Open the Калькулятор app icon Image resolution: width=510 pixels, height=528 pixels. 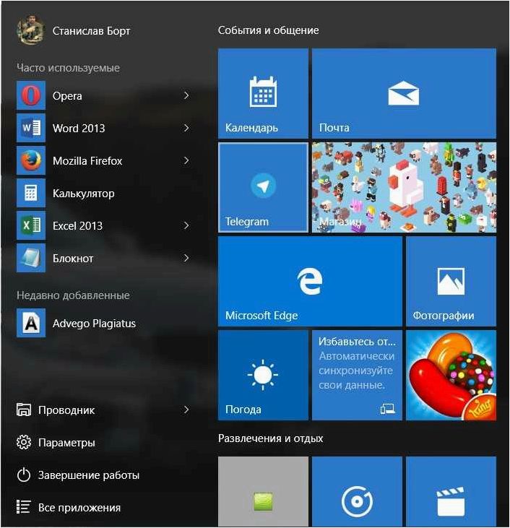click(x=30, y=193)
